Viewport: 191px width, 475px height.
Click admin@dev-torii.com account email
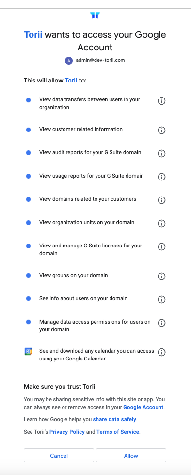click(x=100, y=60)
